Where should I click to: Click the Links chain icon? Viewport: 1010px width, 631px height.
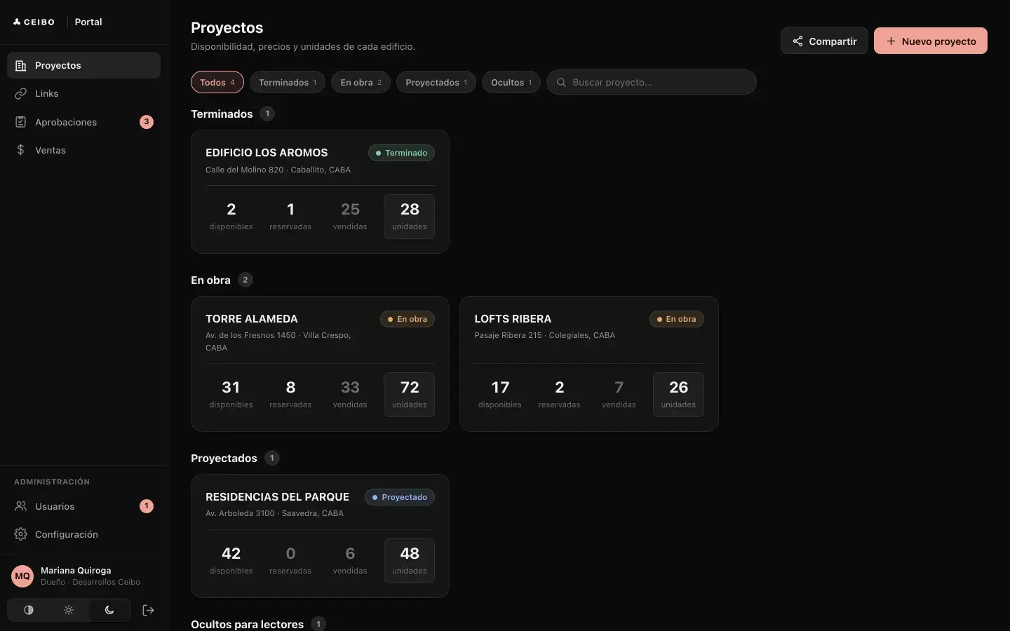point(21,93)
